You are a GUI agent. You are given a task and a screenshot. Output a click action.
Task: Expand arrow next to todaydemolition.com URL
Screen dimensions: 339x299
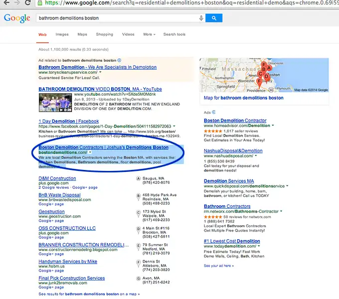point(259,246)
